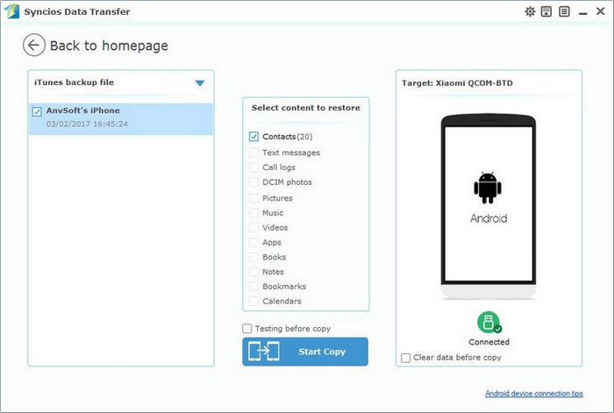This screenshot has width=614, height=413.
Task: Click the back arrow circle icon
Action: tap(34, 45)
